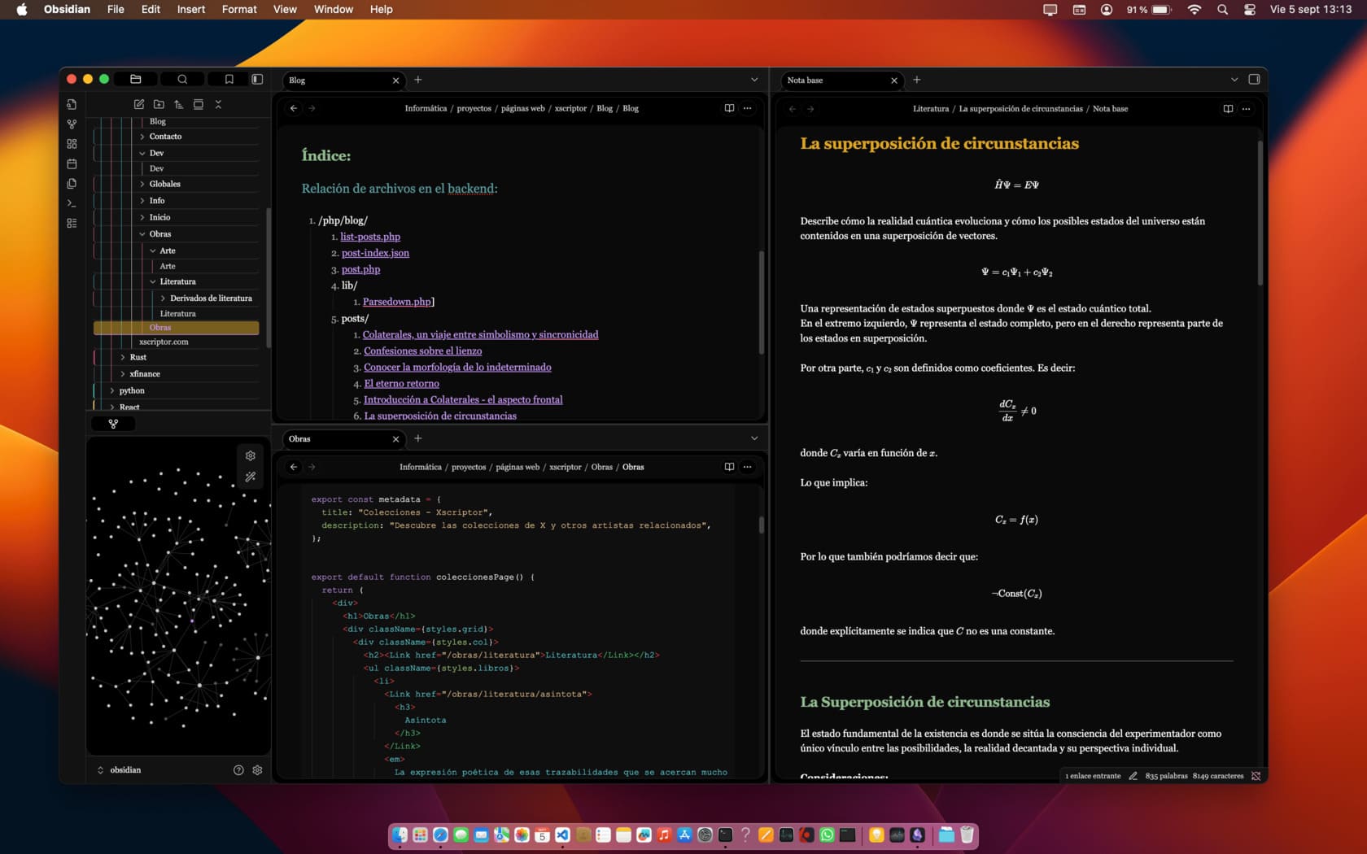This screenshot has width=1367, height=854.
Task: Open the Wi-Fi menu bar icon
Action: 1194,10
